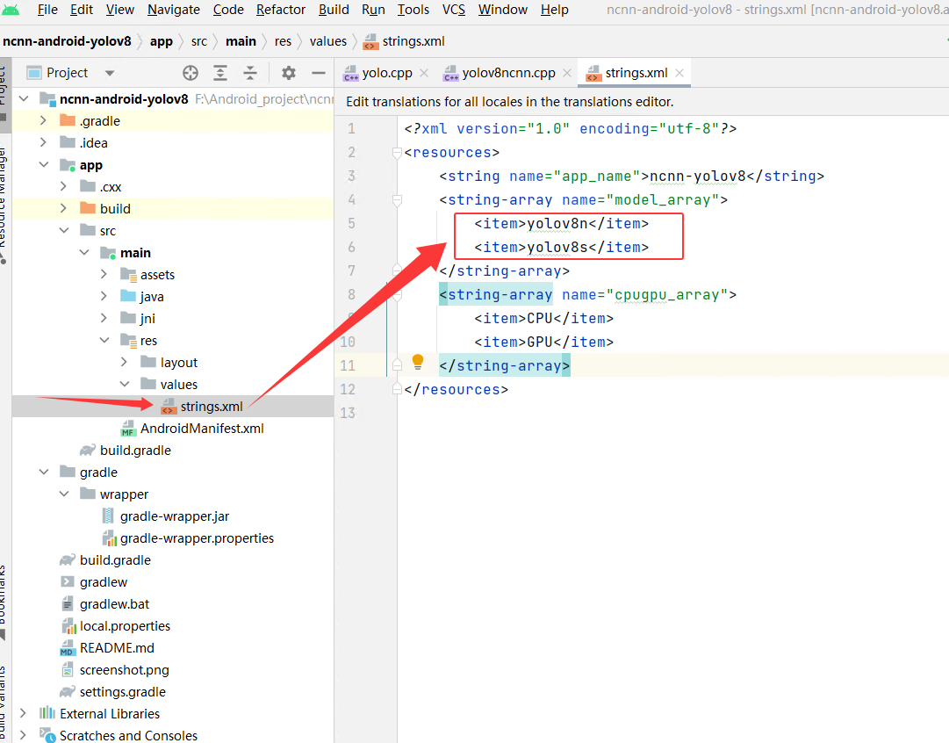Click line number 13 in the gutter
949x743 pixels.
[x=348, y=413]
